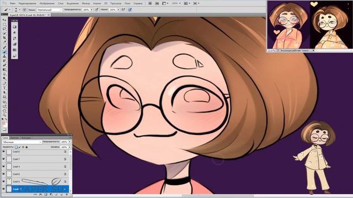Open the Справка menu

138,4
